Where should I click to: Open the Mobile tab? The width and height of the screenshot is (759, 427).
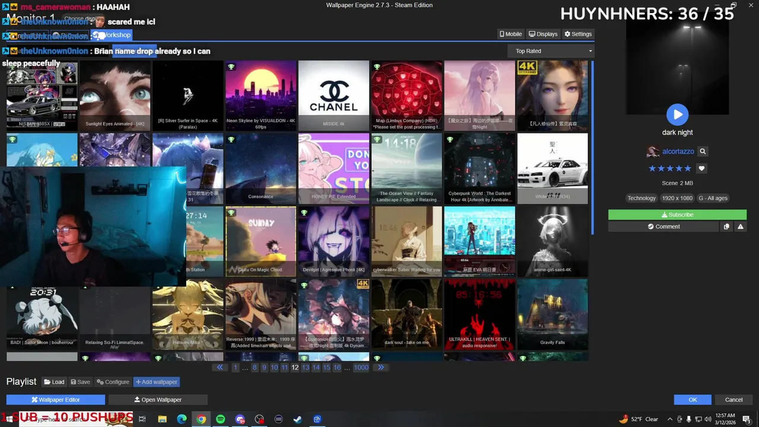pyautogui.click(x=511, y=34)
